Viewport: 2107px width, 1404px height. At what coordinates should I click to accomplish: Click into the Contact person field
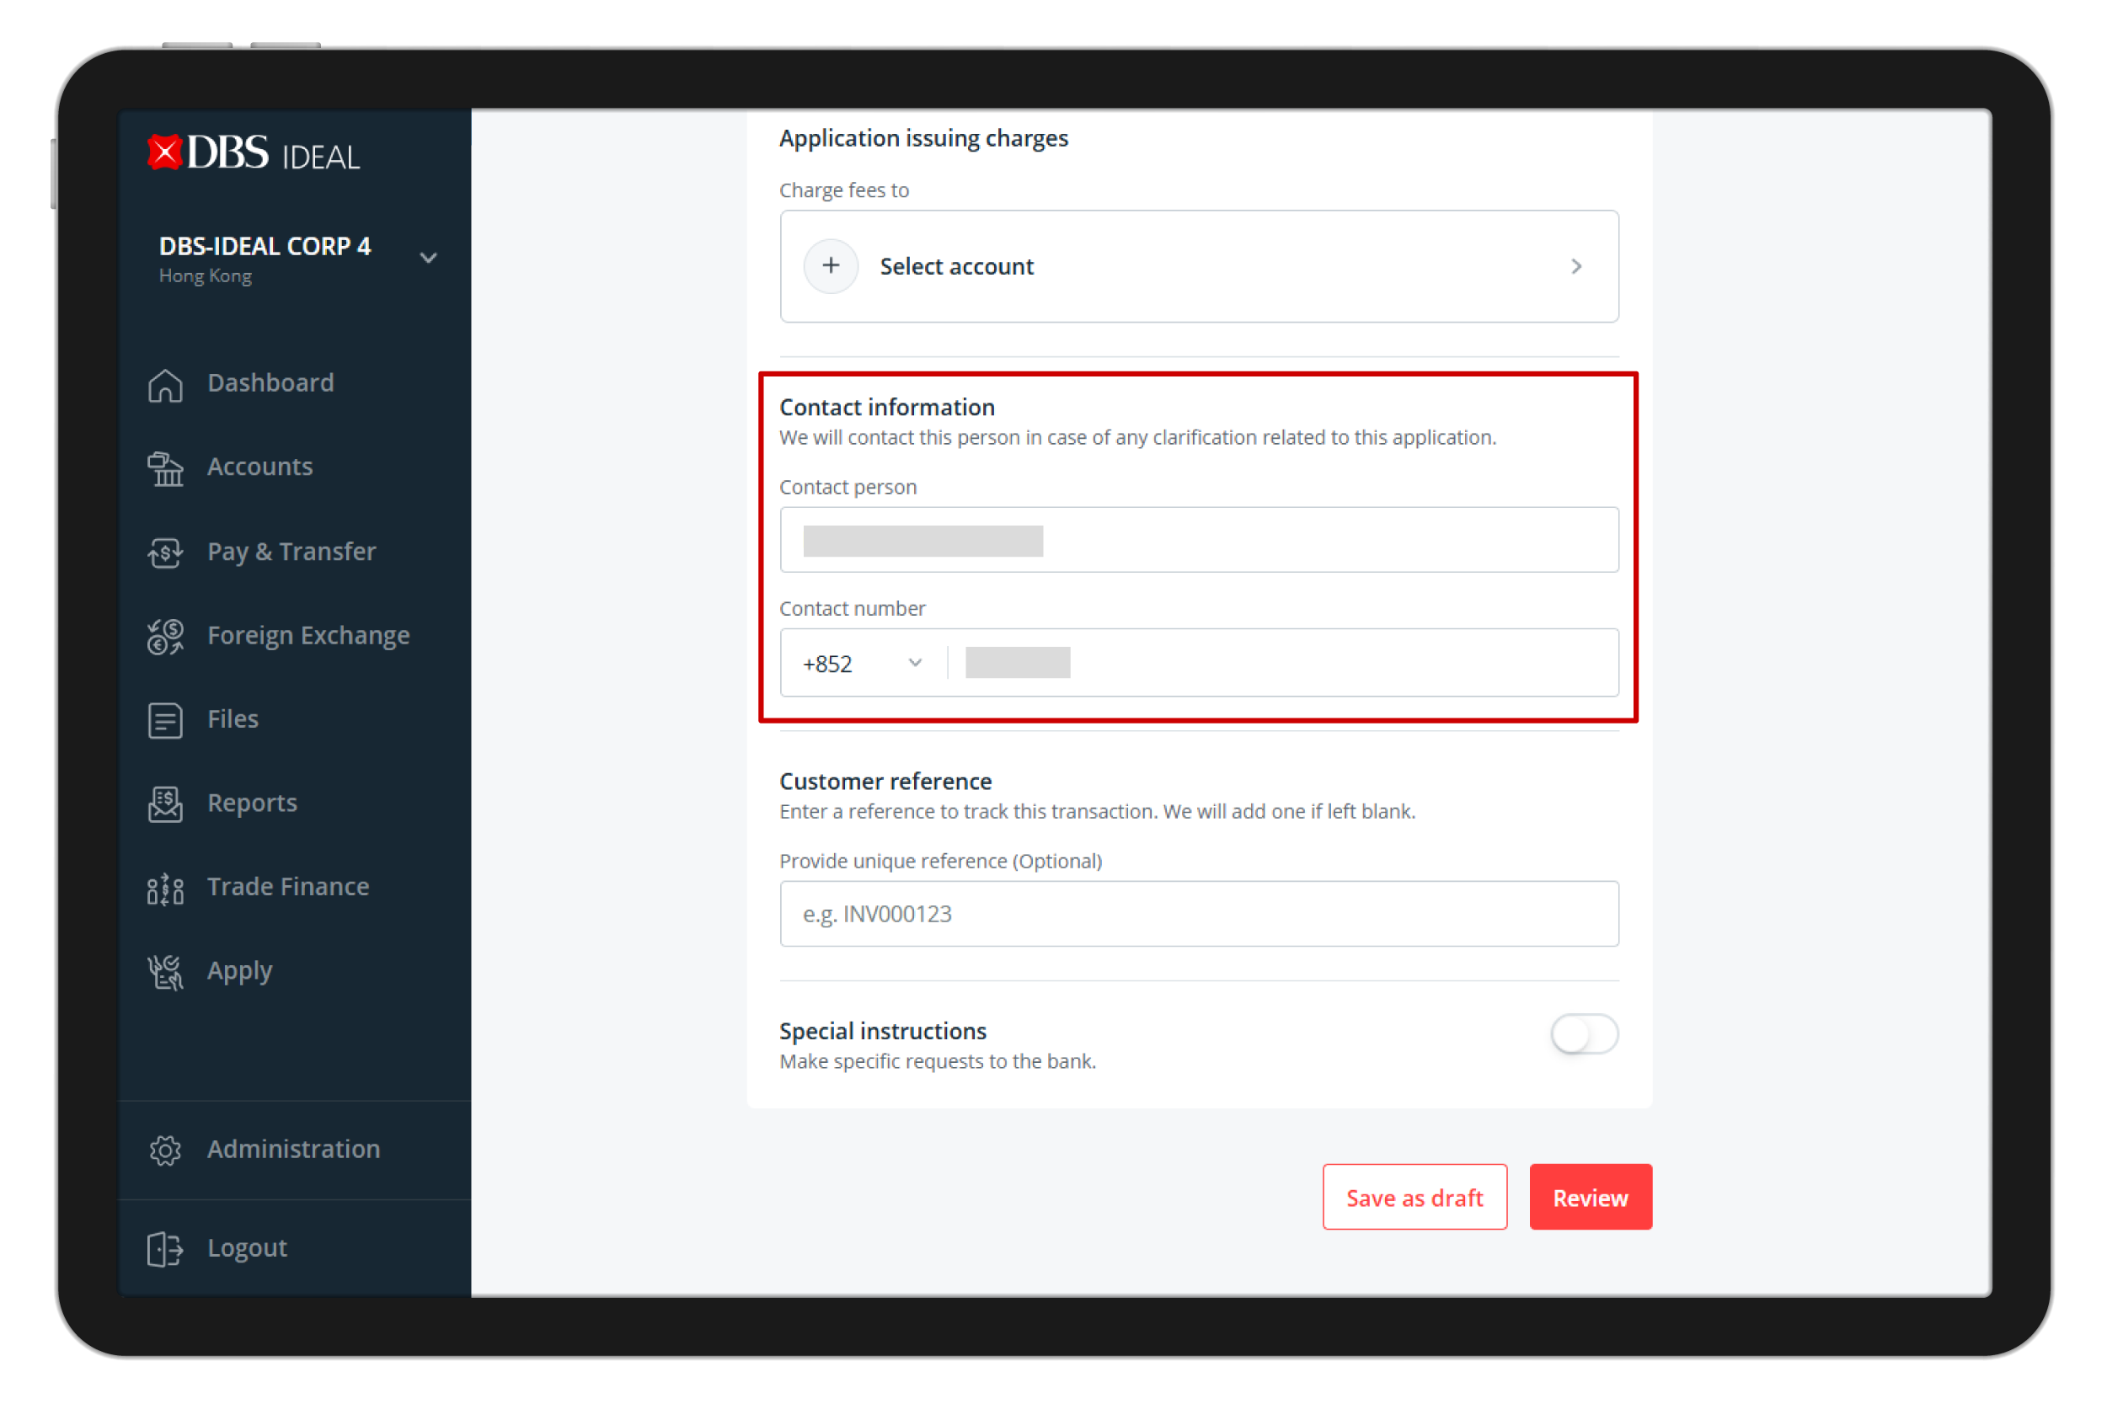[x=1198, y=541]
